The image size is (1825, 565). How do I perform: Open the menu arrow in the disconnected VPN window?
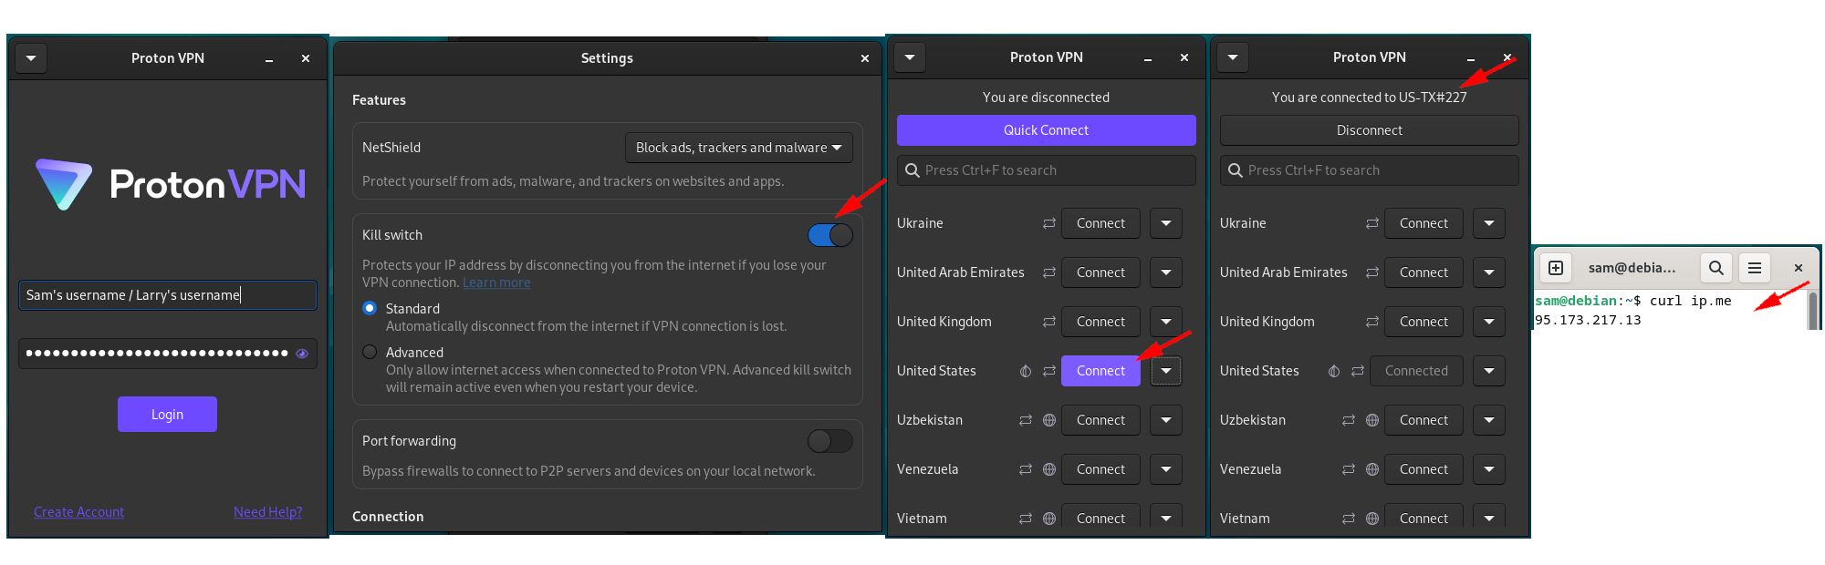pyautogui.click(x=910, y=57)
